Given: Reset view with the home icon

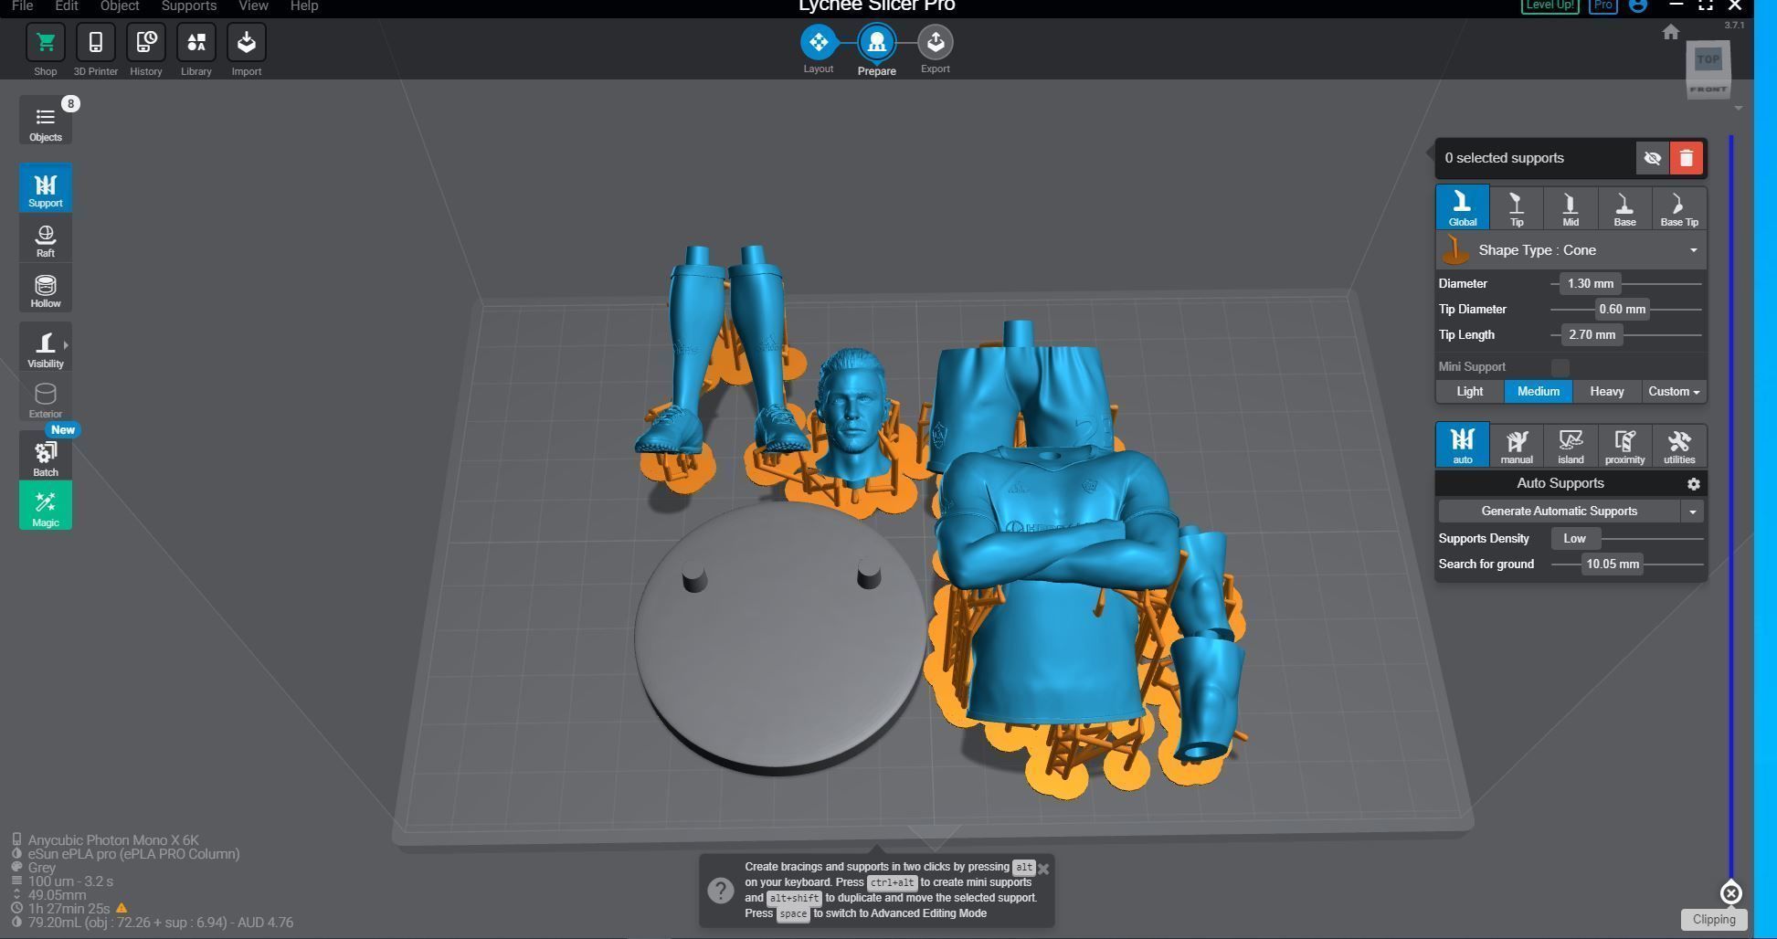Looking at the screenshot, I should [x=1670, y=33].
